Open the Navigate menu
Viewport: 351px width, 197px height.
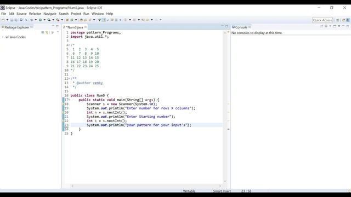(x=50, y=14)
